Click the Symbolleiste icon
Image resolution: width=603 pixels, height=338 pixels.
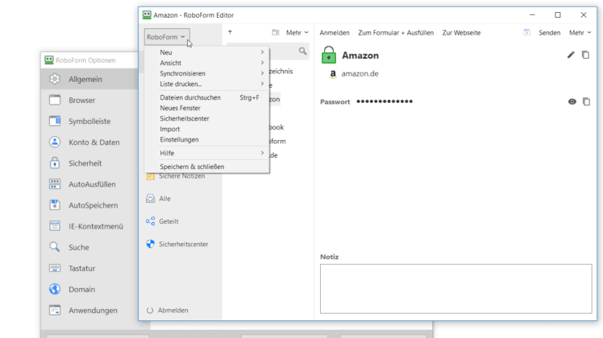(55, 121)
